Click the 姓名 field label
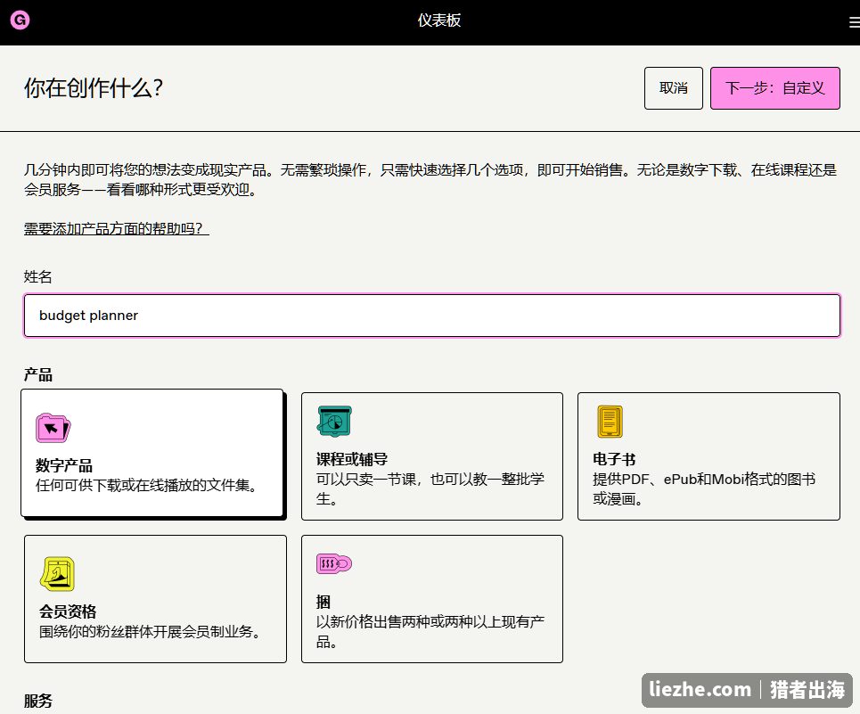 tap(37, 276)
